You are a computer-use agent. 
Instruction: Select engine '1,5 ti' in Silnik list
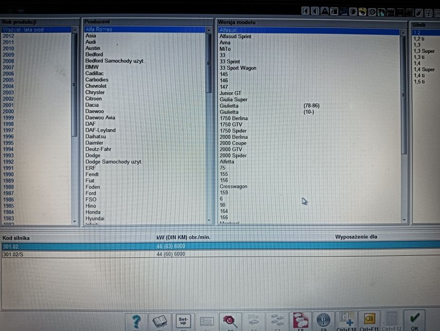[x=419, y=81]
